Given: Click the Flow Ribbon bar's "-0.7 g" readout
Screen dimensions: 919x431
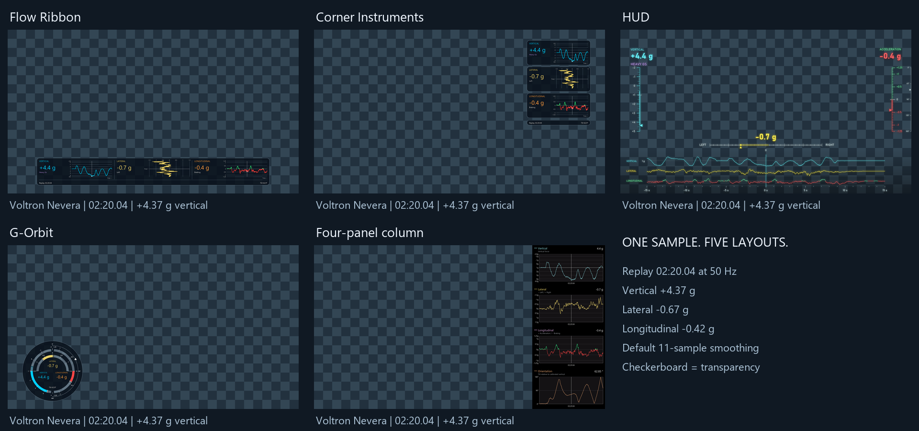Looking at the screenshot, I should [x=124, y=168].
